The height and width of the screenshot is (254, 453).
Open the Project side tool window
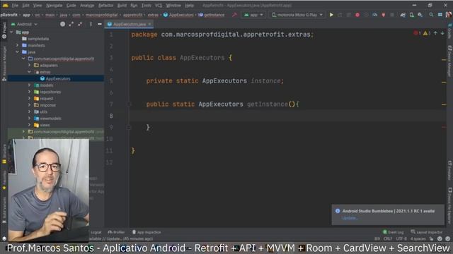tap(4, 30)
